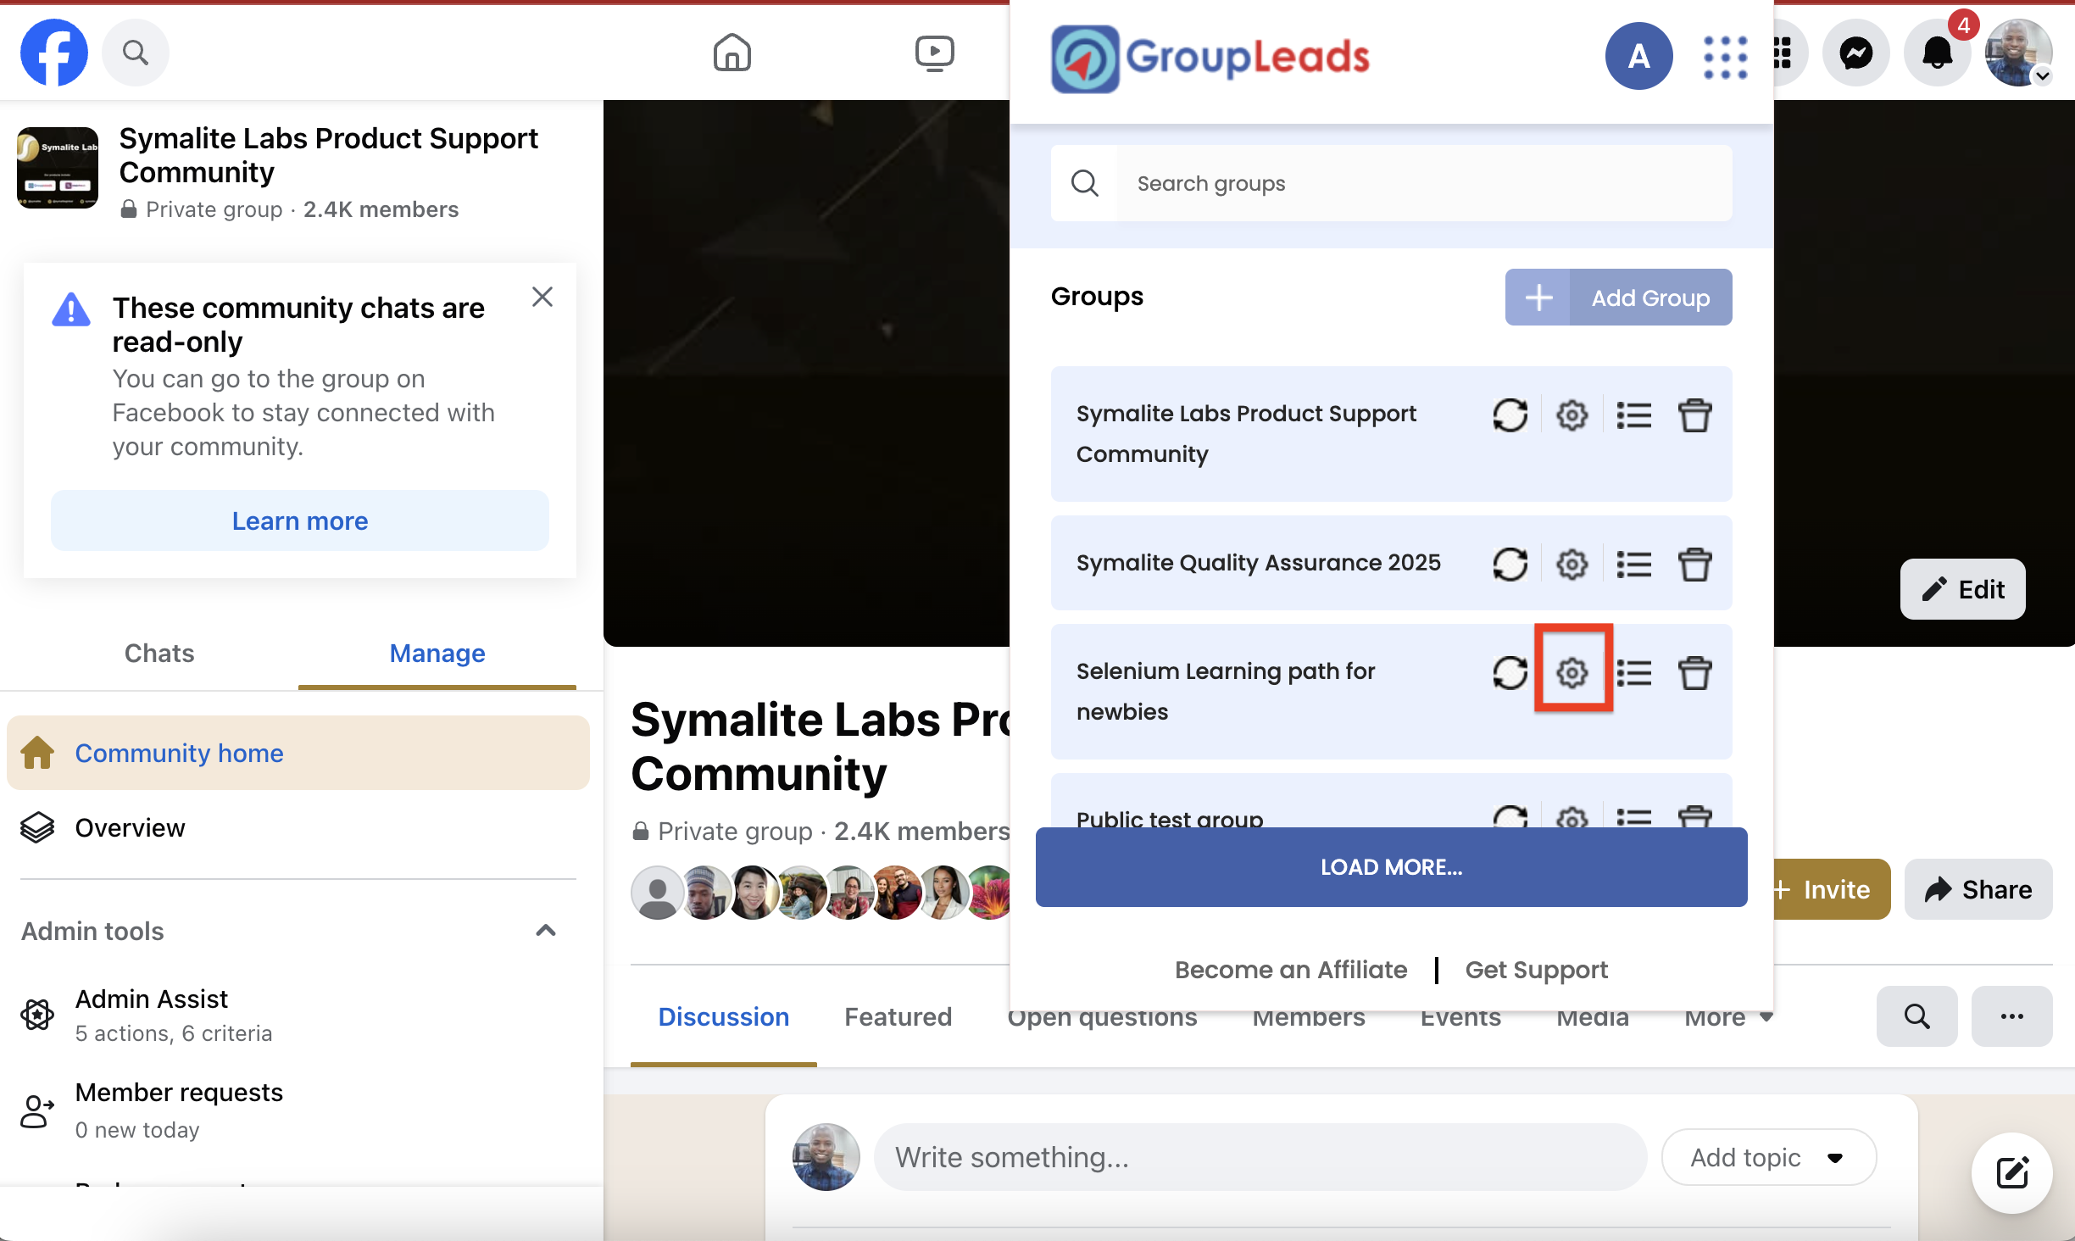Open the Get Support link

coord(1536,969)
